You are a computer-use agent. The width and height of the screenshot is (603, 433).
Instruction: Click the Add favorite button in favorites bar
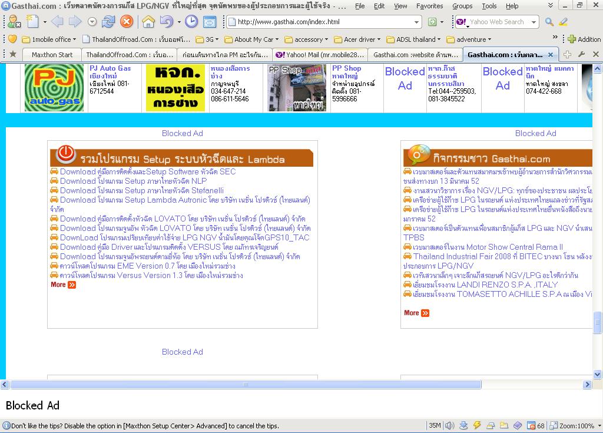[584, 39]
